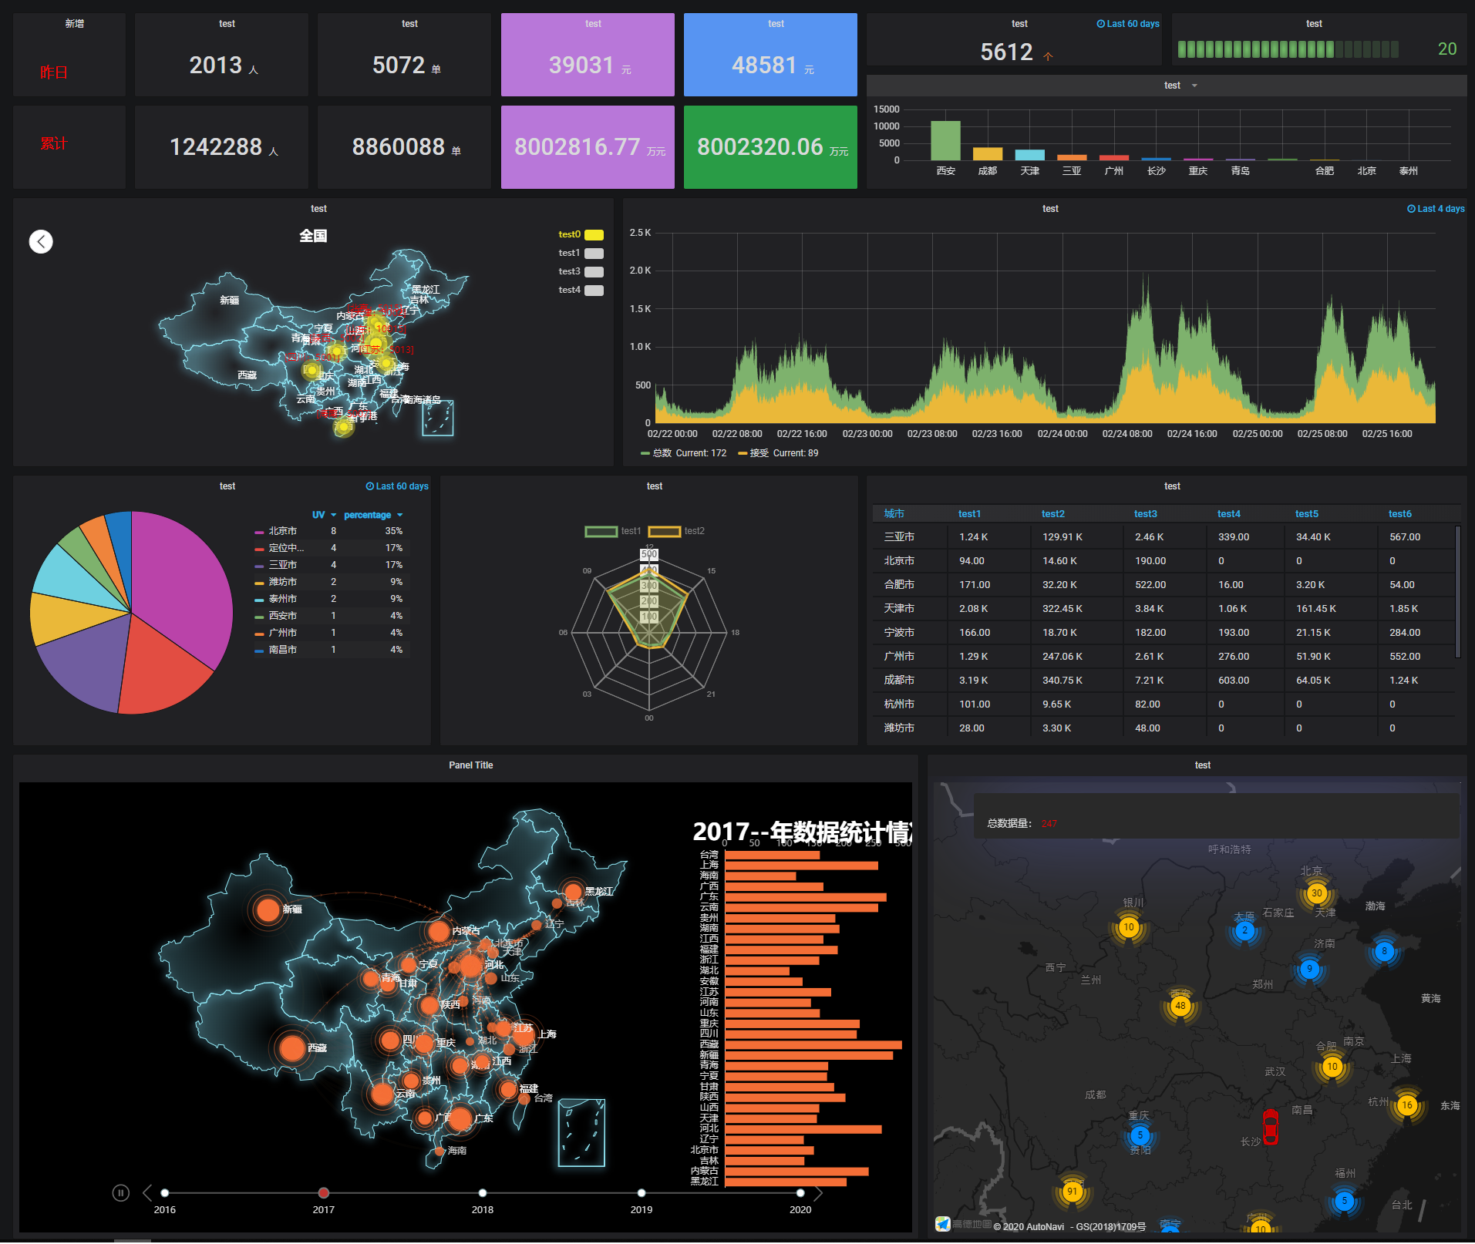This screenshot has height=1244, width=1475.
Task: Click the next-year arrow after 2020
Action: click(x=819, y=1192)
